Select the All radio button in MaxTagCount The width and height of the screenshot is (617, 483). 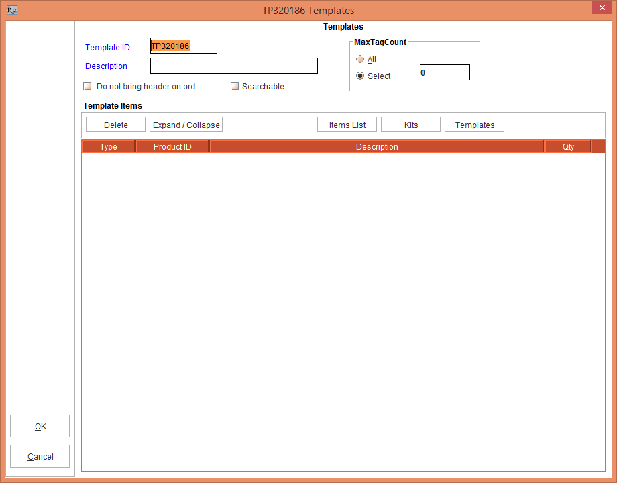pos(360,59)
